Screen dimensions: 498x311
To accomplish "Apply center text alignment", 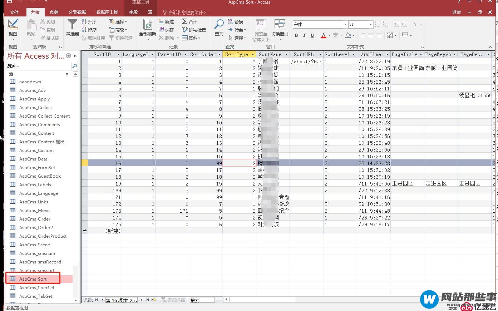I will (371, 35).
